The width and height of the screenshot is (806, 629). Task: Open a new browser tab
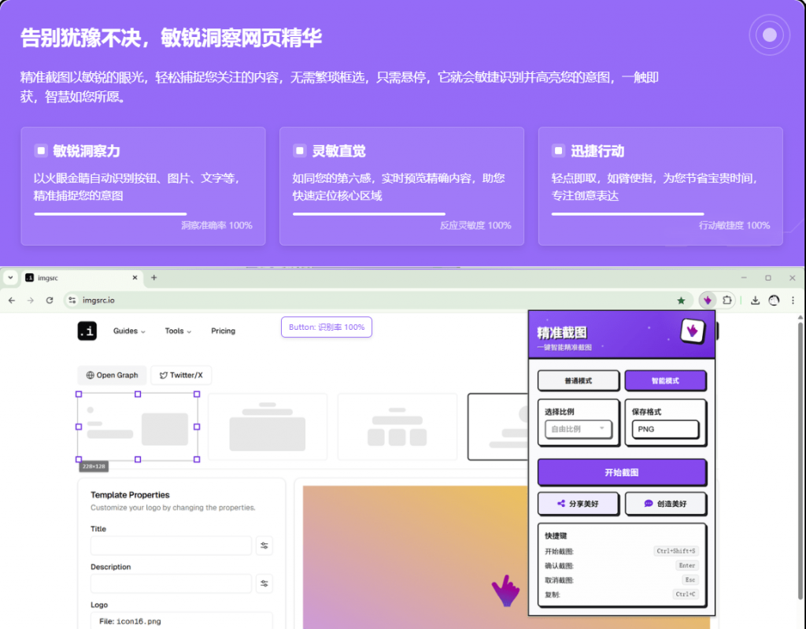154,278
